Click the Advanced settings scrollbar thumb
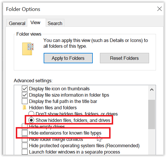The width and height of the screenshot is (166, 157). tap(152, 114)
